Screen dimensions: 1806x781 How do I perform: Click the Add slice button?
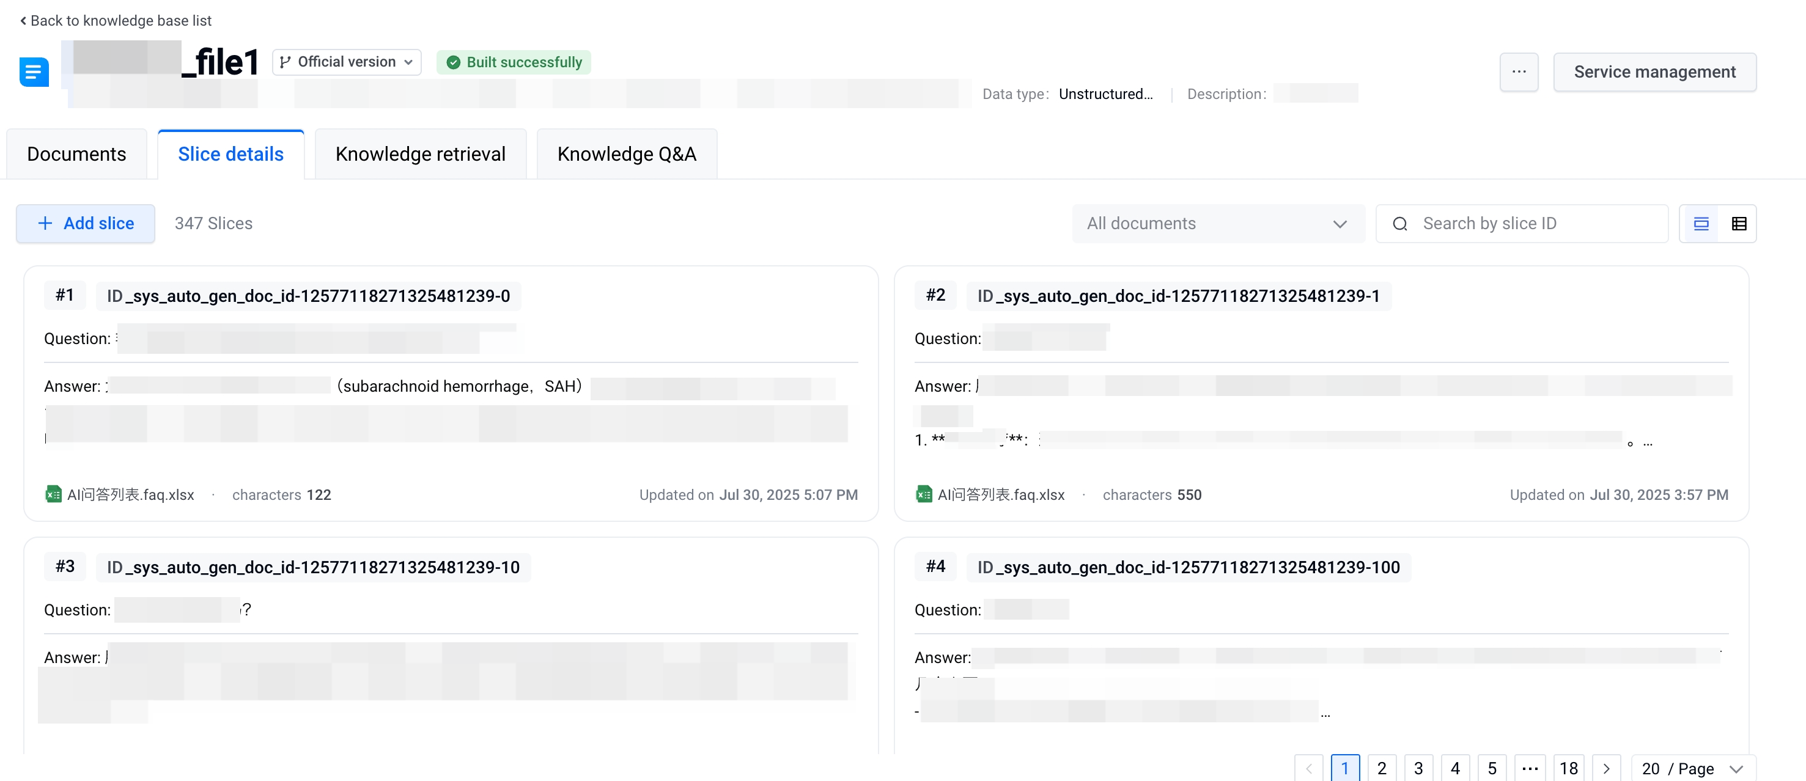pos(86,224)
